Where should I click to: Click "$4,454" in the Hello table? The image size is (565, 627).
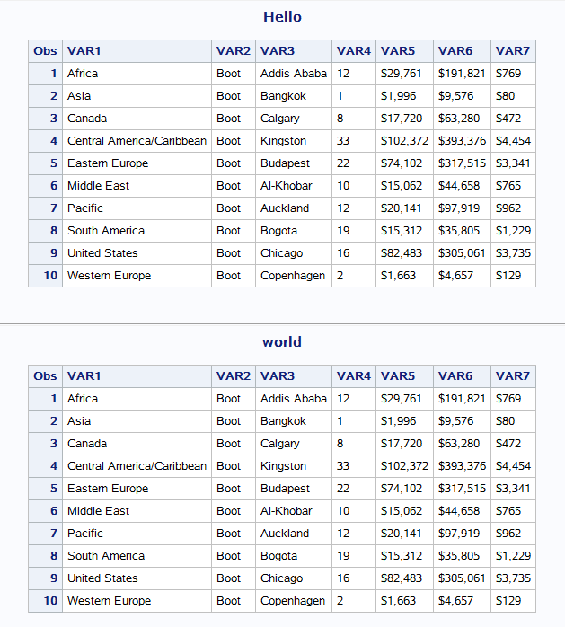click(513, 141)
